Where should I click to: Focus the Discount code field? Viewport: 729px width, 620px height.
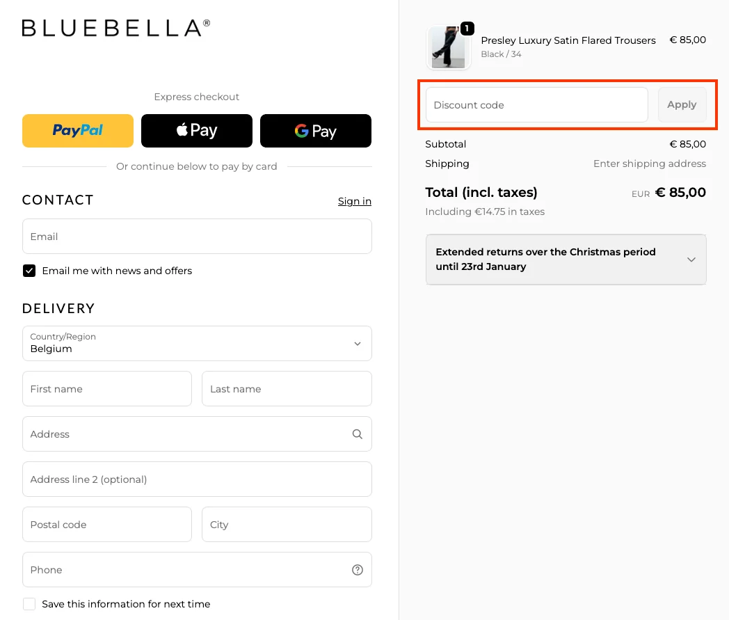tap(536, 105)
